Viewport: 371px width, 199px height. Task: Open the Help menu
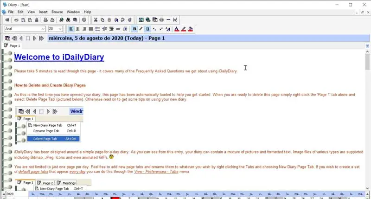(x=87, y=12)
